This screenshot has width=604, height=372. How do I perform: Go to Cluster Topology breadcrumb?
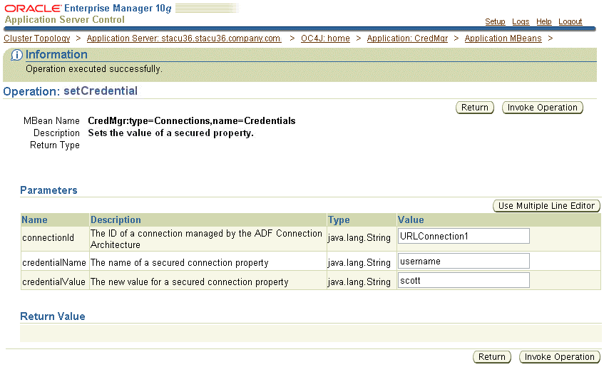[x=37, y=38]
